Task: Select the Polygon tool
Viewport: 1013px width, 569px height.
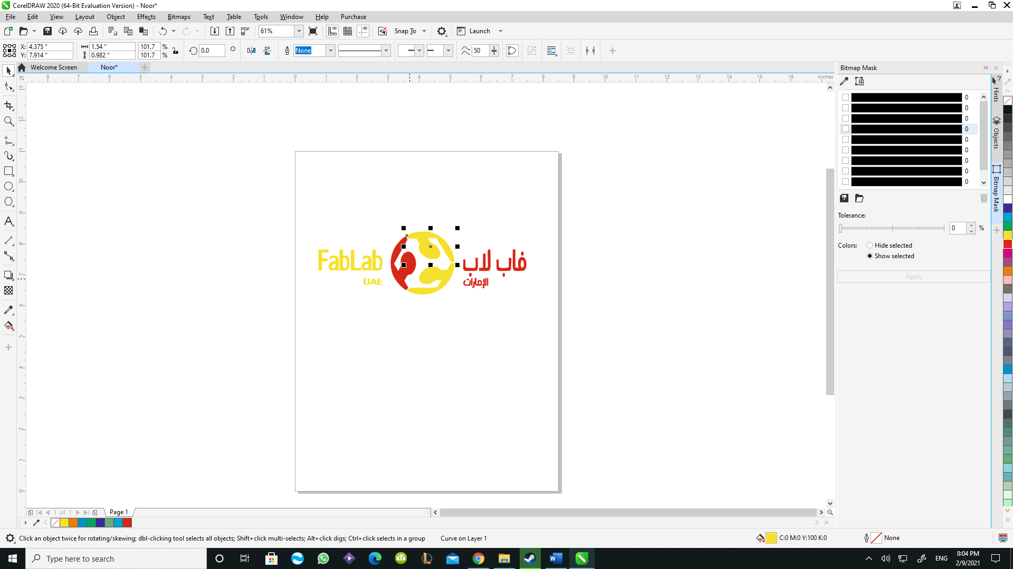Action: (8, 202)
